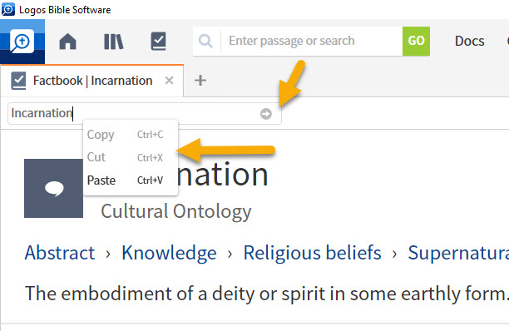Click the Factbook go arrow icon
The height and width of the screenshot is (331, 509).
coord(266,114)
